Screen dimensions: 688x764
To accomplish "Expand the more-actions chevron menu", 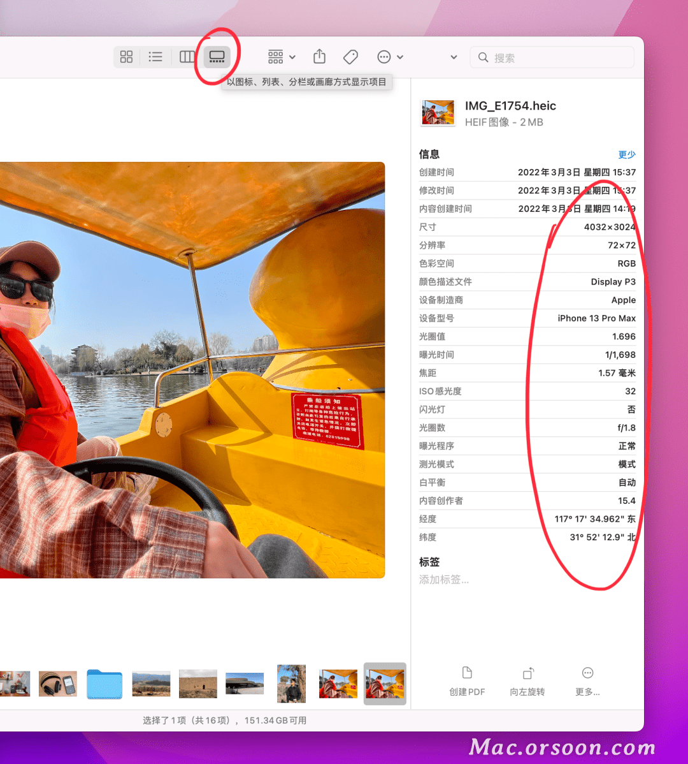I will [399, 57].
